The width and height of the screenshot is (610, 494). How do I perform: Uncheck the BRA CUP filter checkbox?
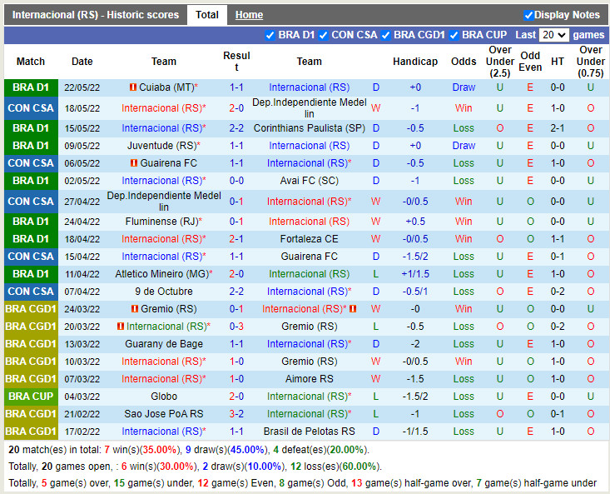[x=454, y=35]
